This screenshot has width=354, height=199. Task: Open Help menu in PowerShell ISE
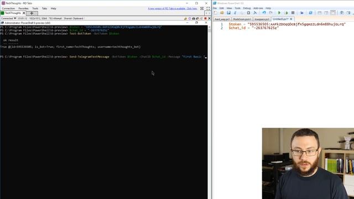268,8
